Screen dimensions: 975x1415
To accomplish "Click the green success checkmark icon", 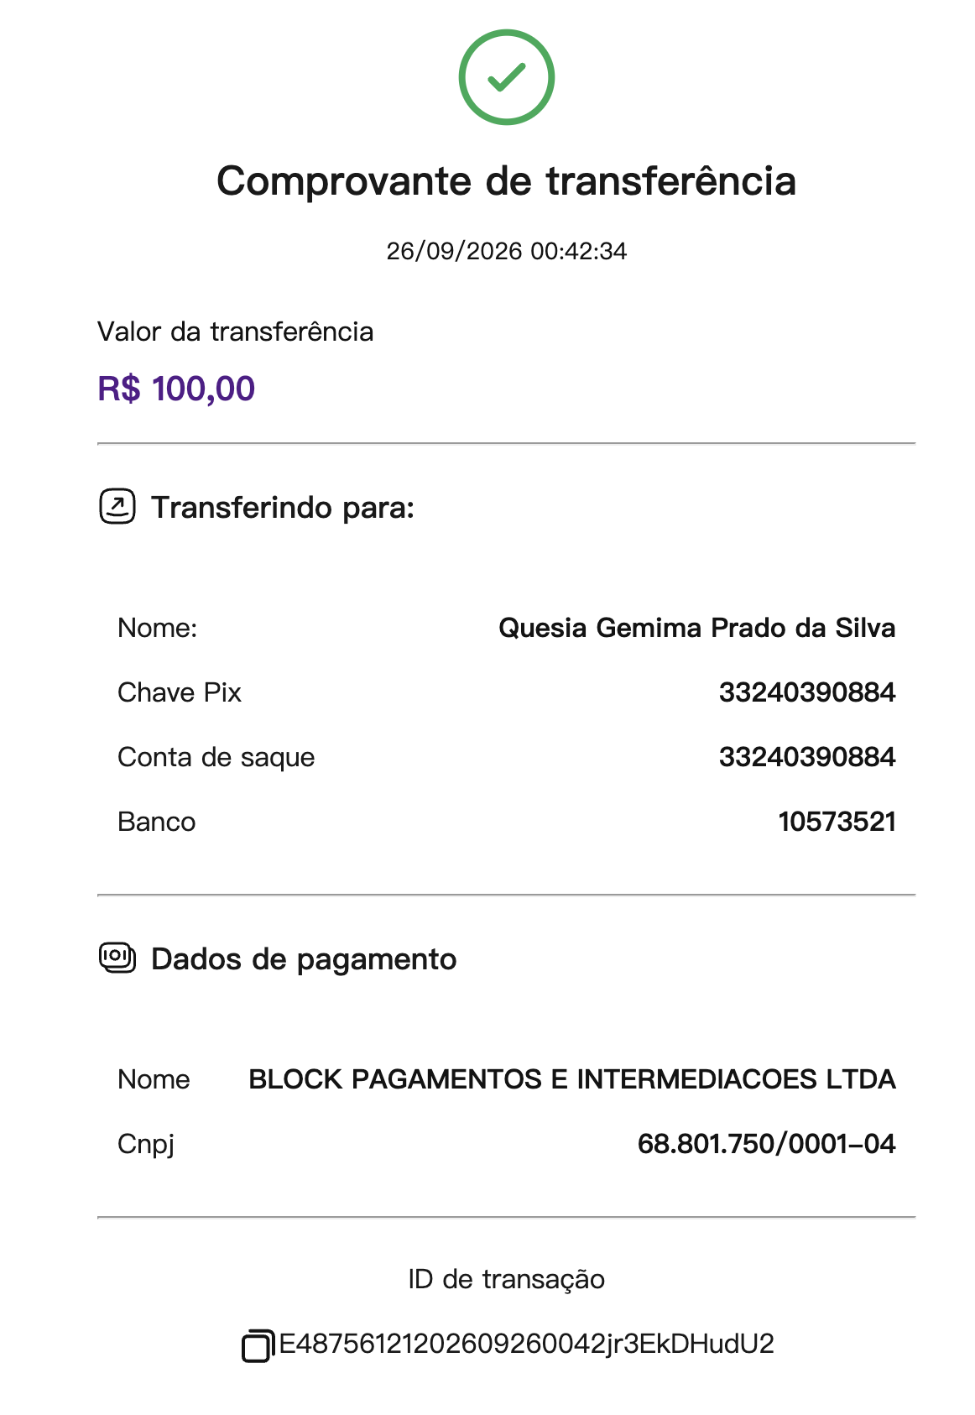I will click(x=506, y=77).
